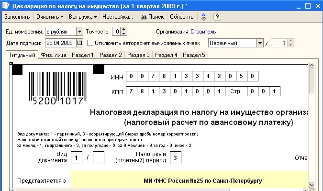Decrease the Точность value
Image resolution: width=323 pixels, height=191 pixels.
click(x=123, y=34)
